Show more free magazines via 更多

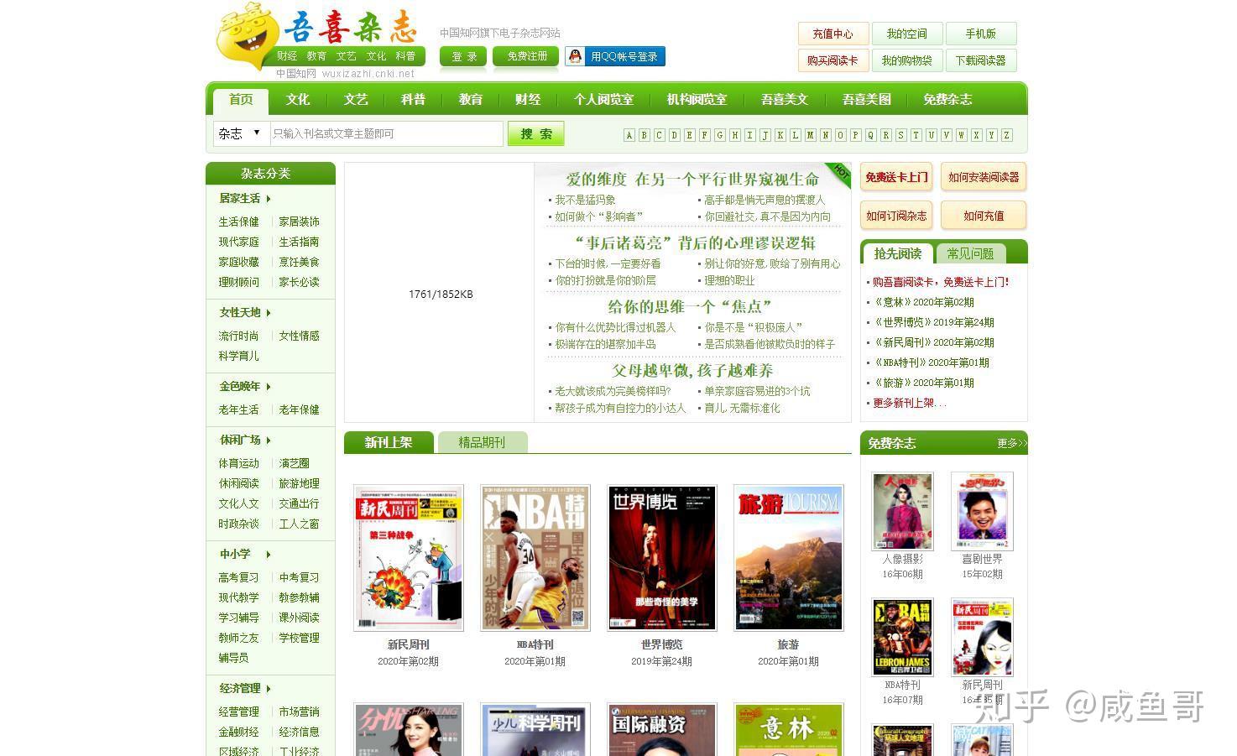(x=1011, y=443)
